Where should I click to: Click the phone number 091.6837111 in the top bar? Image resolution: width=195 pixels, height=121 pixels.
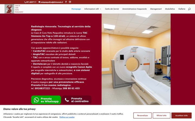30,2
